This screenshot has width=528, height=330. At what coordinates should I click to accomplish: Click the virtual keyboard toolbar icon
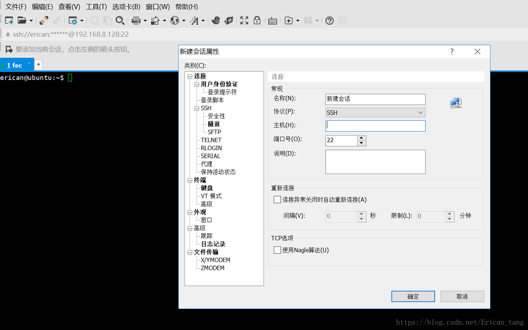273,21
